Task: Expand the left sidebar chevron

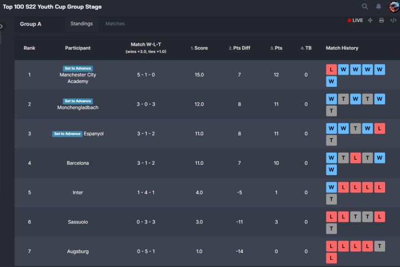Action: (2, 26)
